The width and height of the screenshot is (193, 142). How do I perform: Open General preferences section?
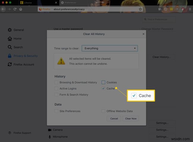pos(16,30)
